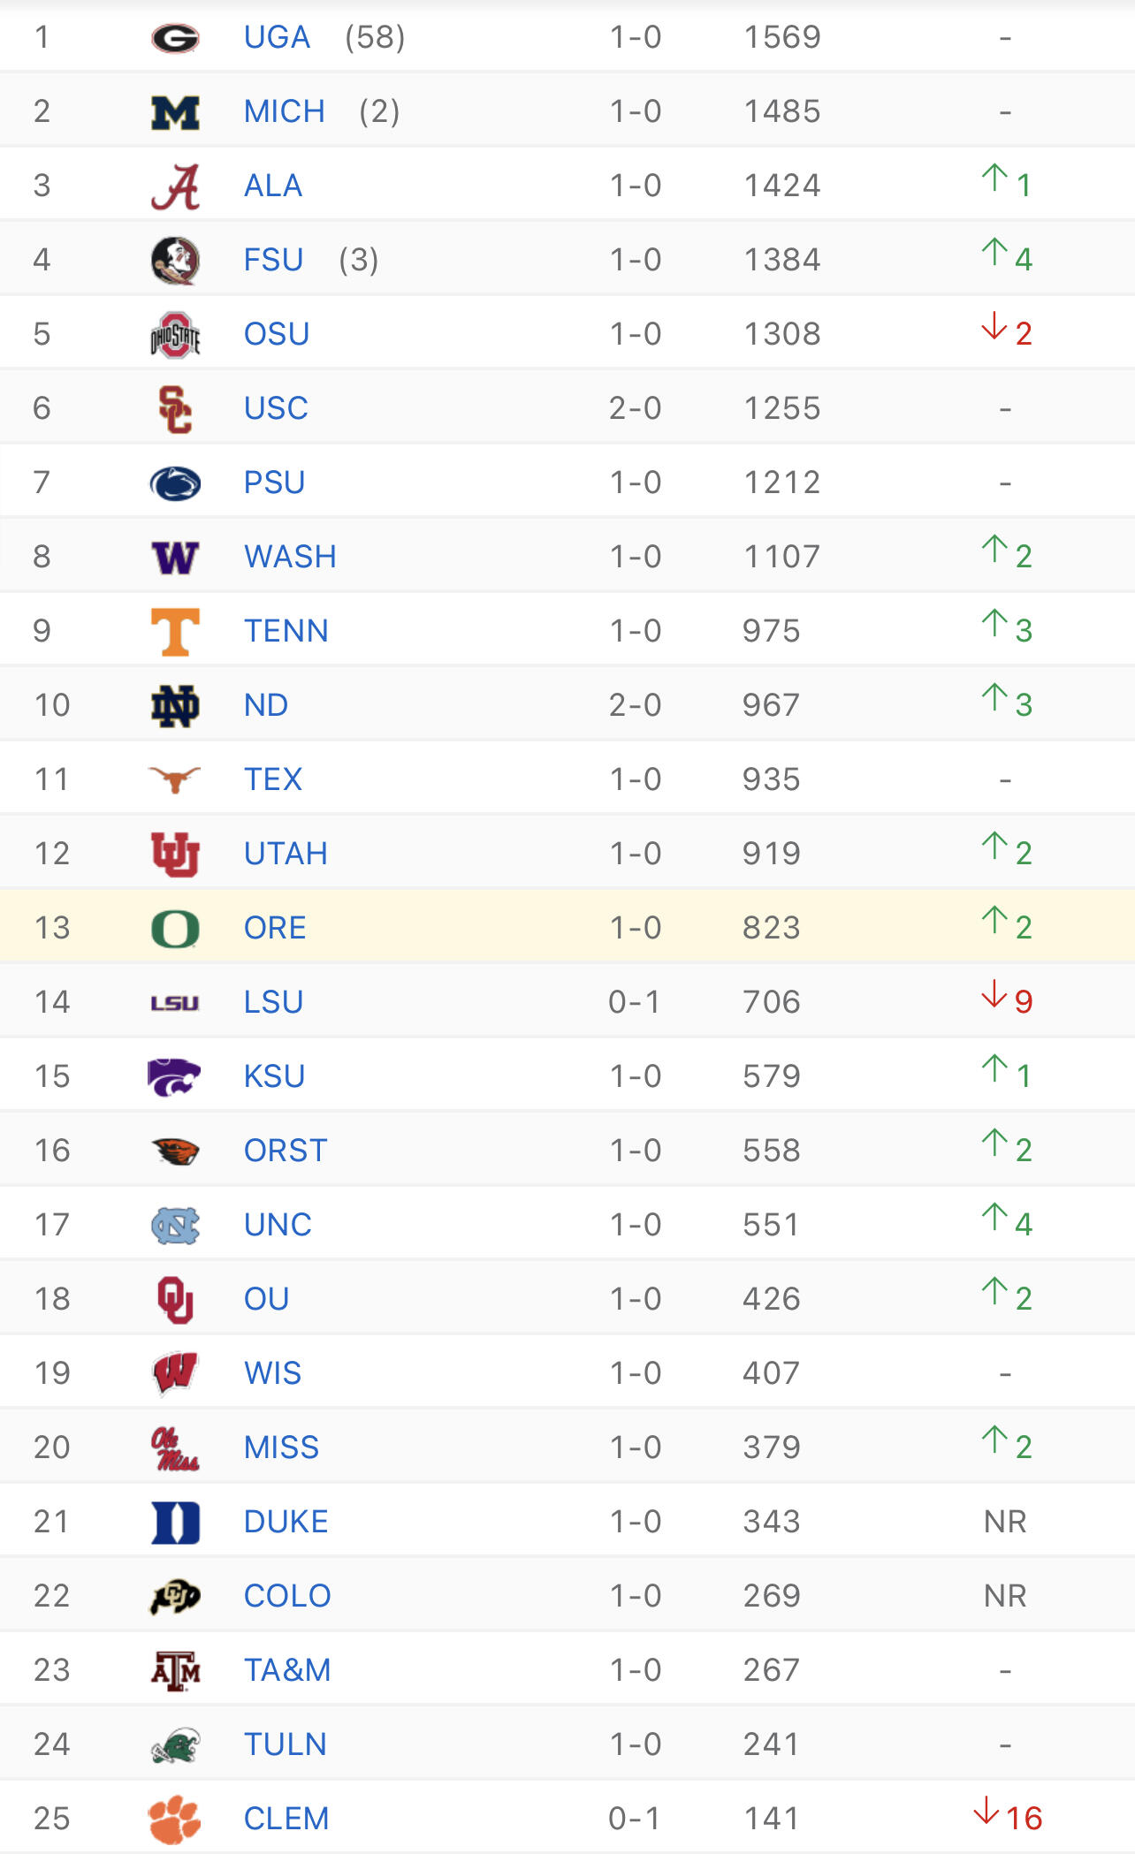1135x1854 pixels.
Task: Tap the Colorado Buffaloes logo
Action: coord(175,1596)
